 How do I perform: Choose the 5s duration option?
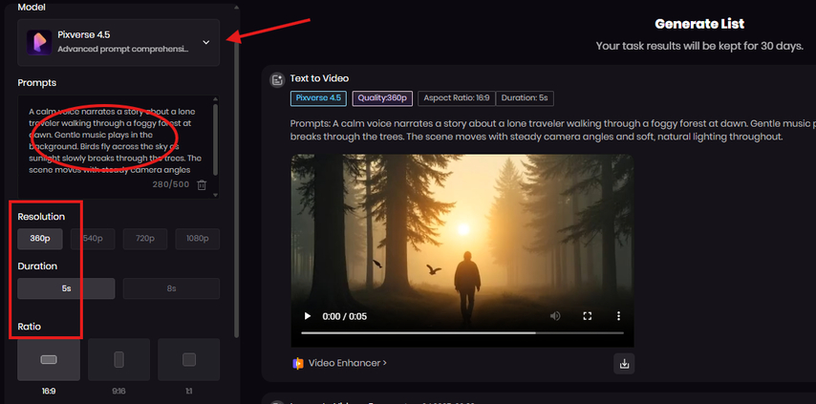point(66,288)
